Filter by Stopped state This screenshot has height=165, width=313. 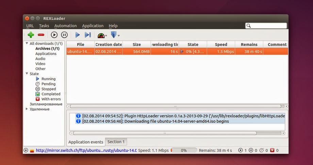pyautogui.click(x=49, y=89)
